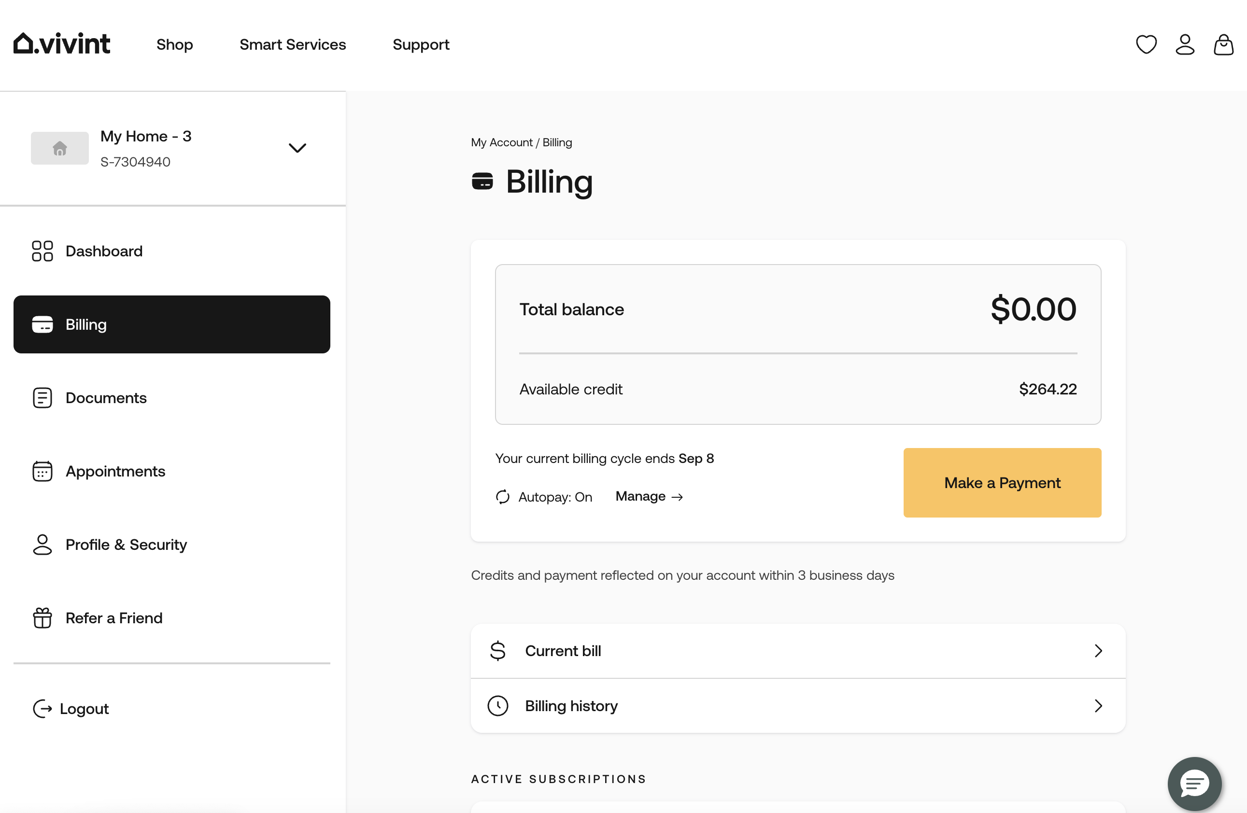This screenshot has height=813, width=1247.
Task: Select the Shop menu item
Action: point(174,44)
